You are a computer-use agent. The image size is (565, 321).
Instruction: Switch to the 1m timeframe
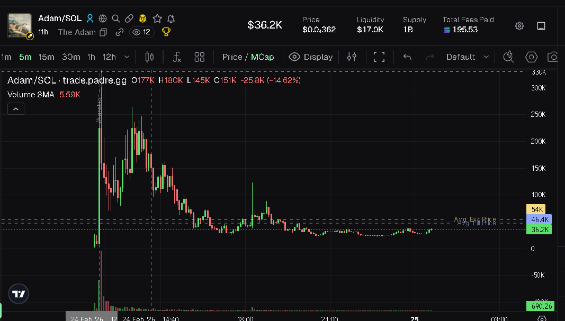tap(6, 57)
